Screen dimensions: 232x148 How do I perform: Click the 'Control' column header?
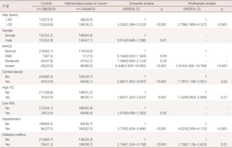click(x=46, y=3)
